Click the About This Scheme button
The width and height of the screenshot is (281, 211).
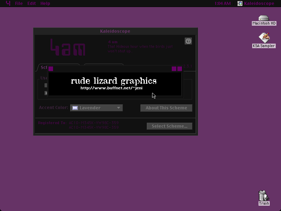coord(166,108)
